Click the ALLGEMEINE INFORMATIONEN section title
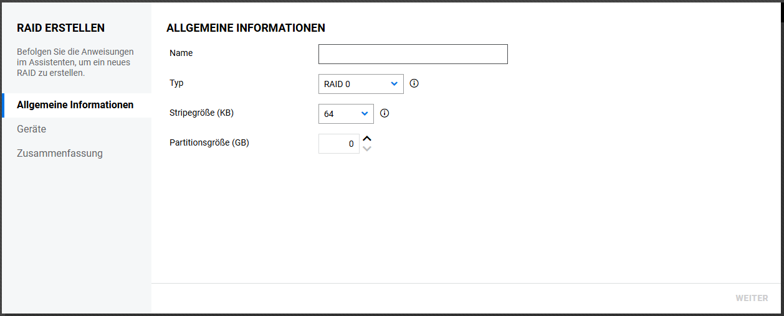 (246, 28)
